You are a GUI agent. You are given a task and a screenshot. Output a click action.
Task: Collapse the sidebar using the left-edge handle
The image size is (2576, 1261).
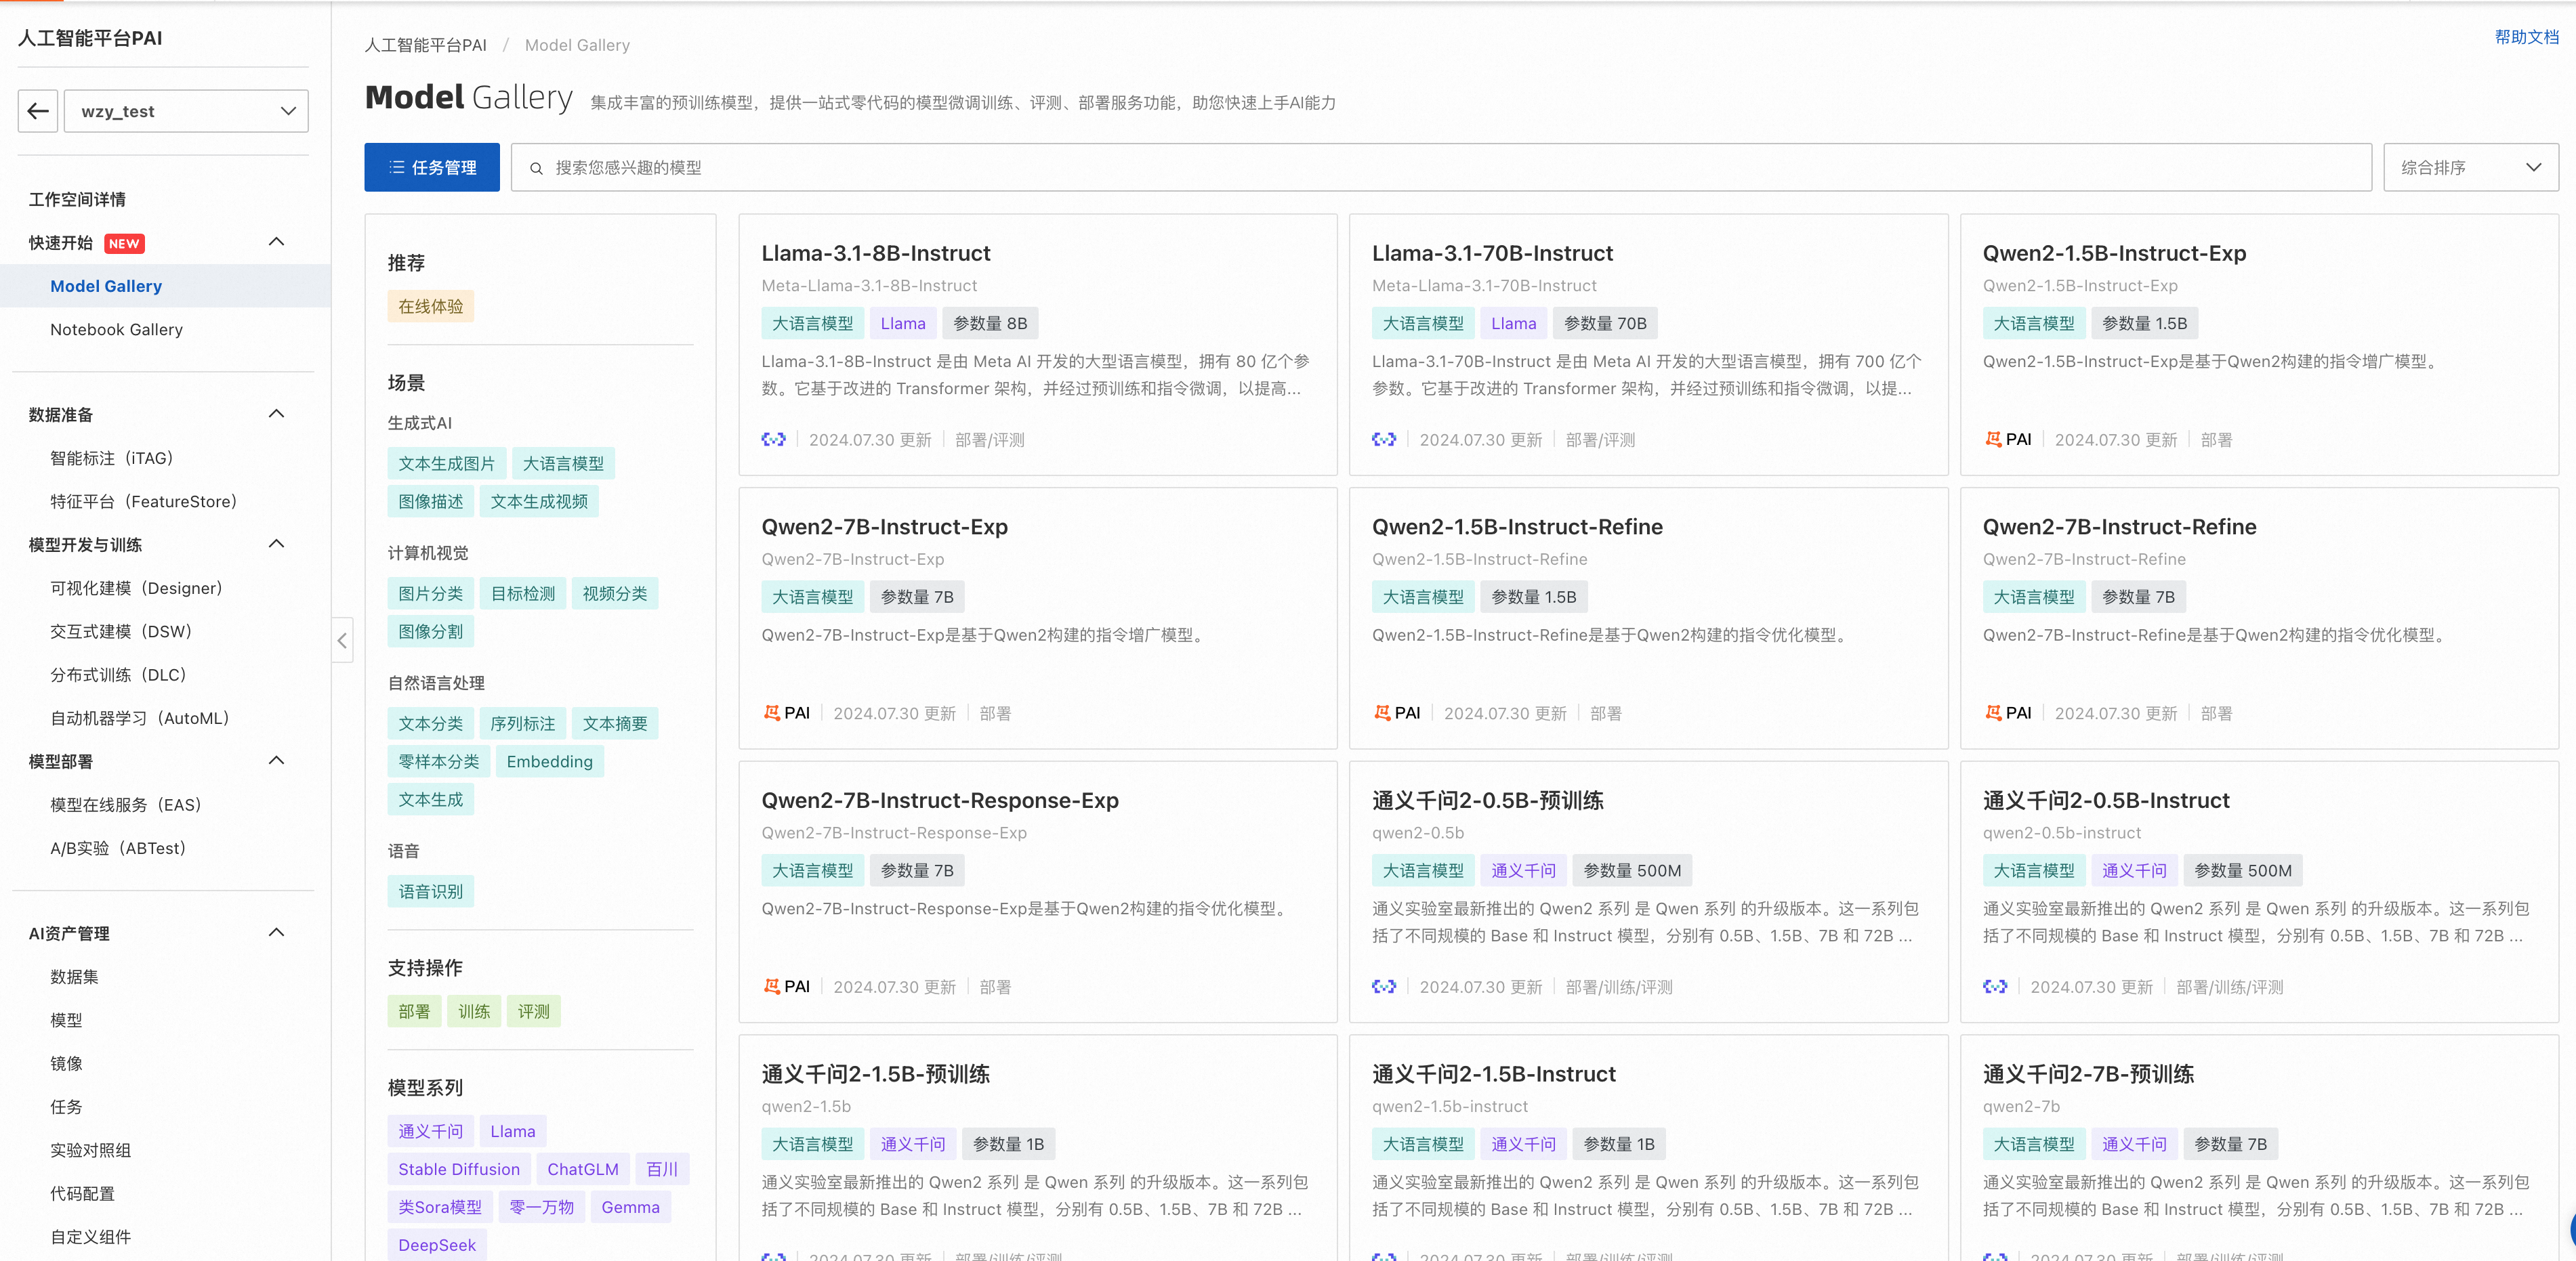click(x=342, y=641)
